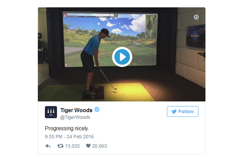Click the Twitter bird inside Follow button

point(174,111)
